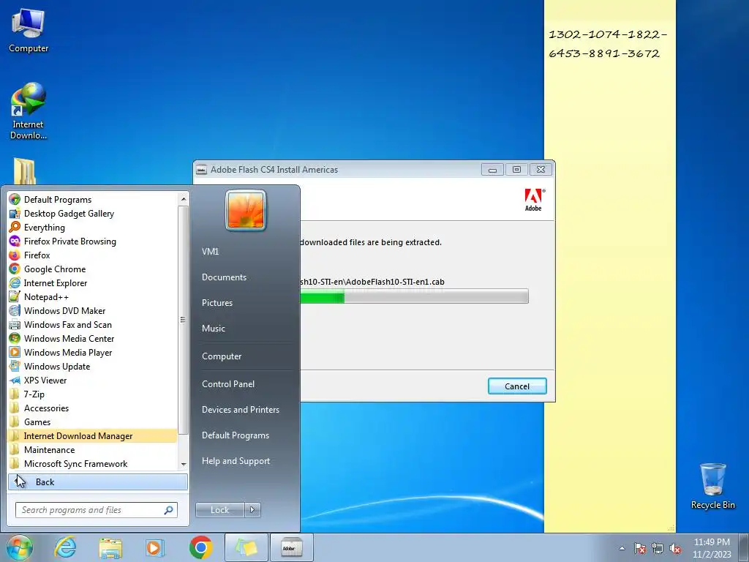The width and height of the screenshot is (749, 562).
Task: Click the muted volume tray icon
Action: (x=675, y=548)
